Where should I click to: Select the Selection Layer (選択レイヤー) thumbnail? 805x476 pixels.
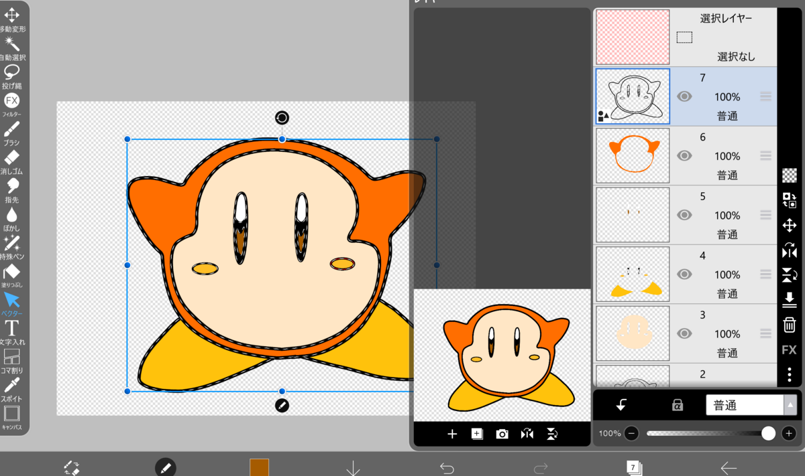point(633,37)
